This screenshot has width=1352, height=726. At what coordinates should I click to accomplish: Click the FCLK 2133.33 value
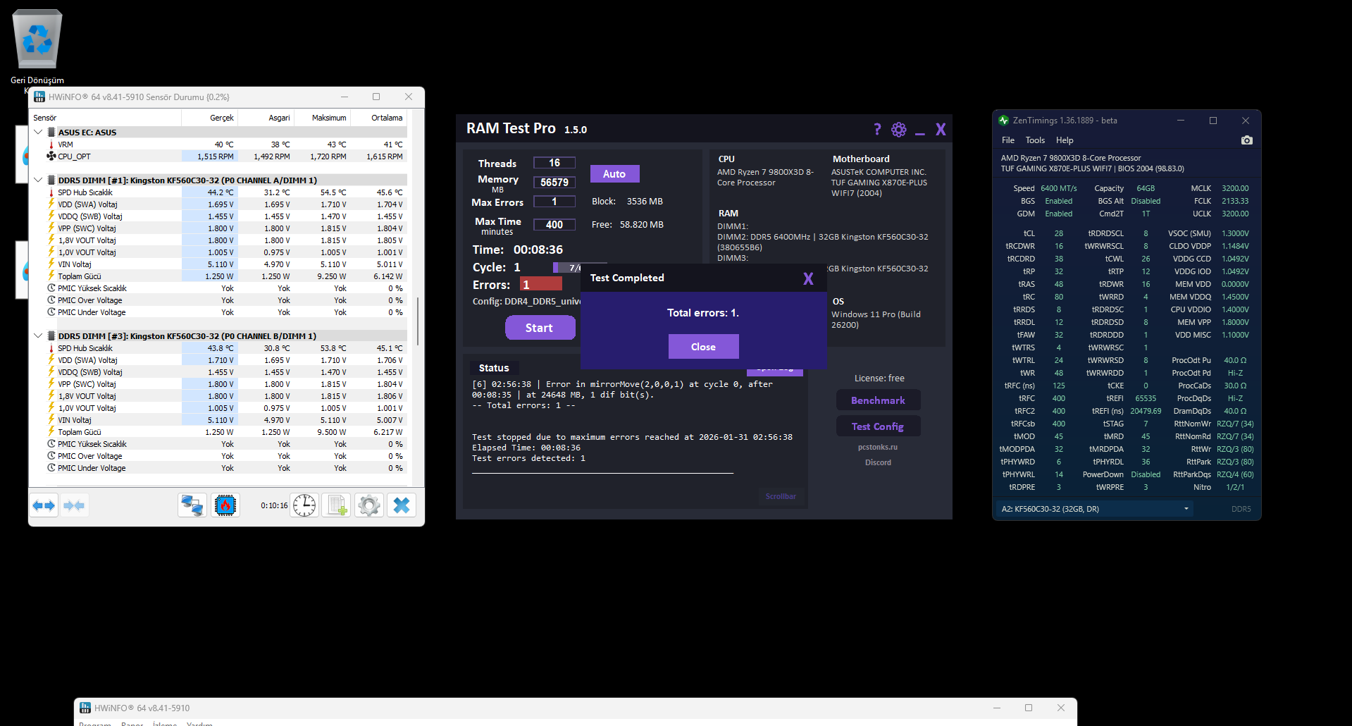(x=1235, y=201)
